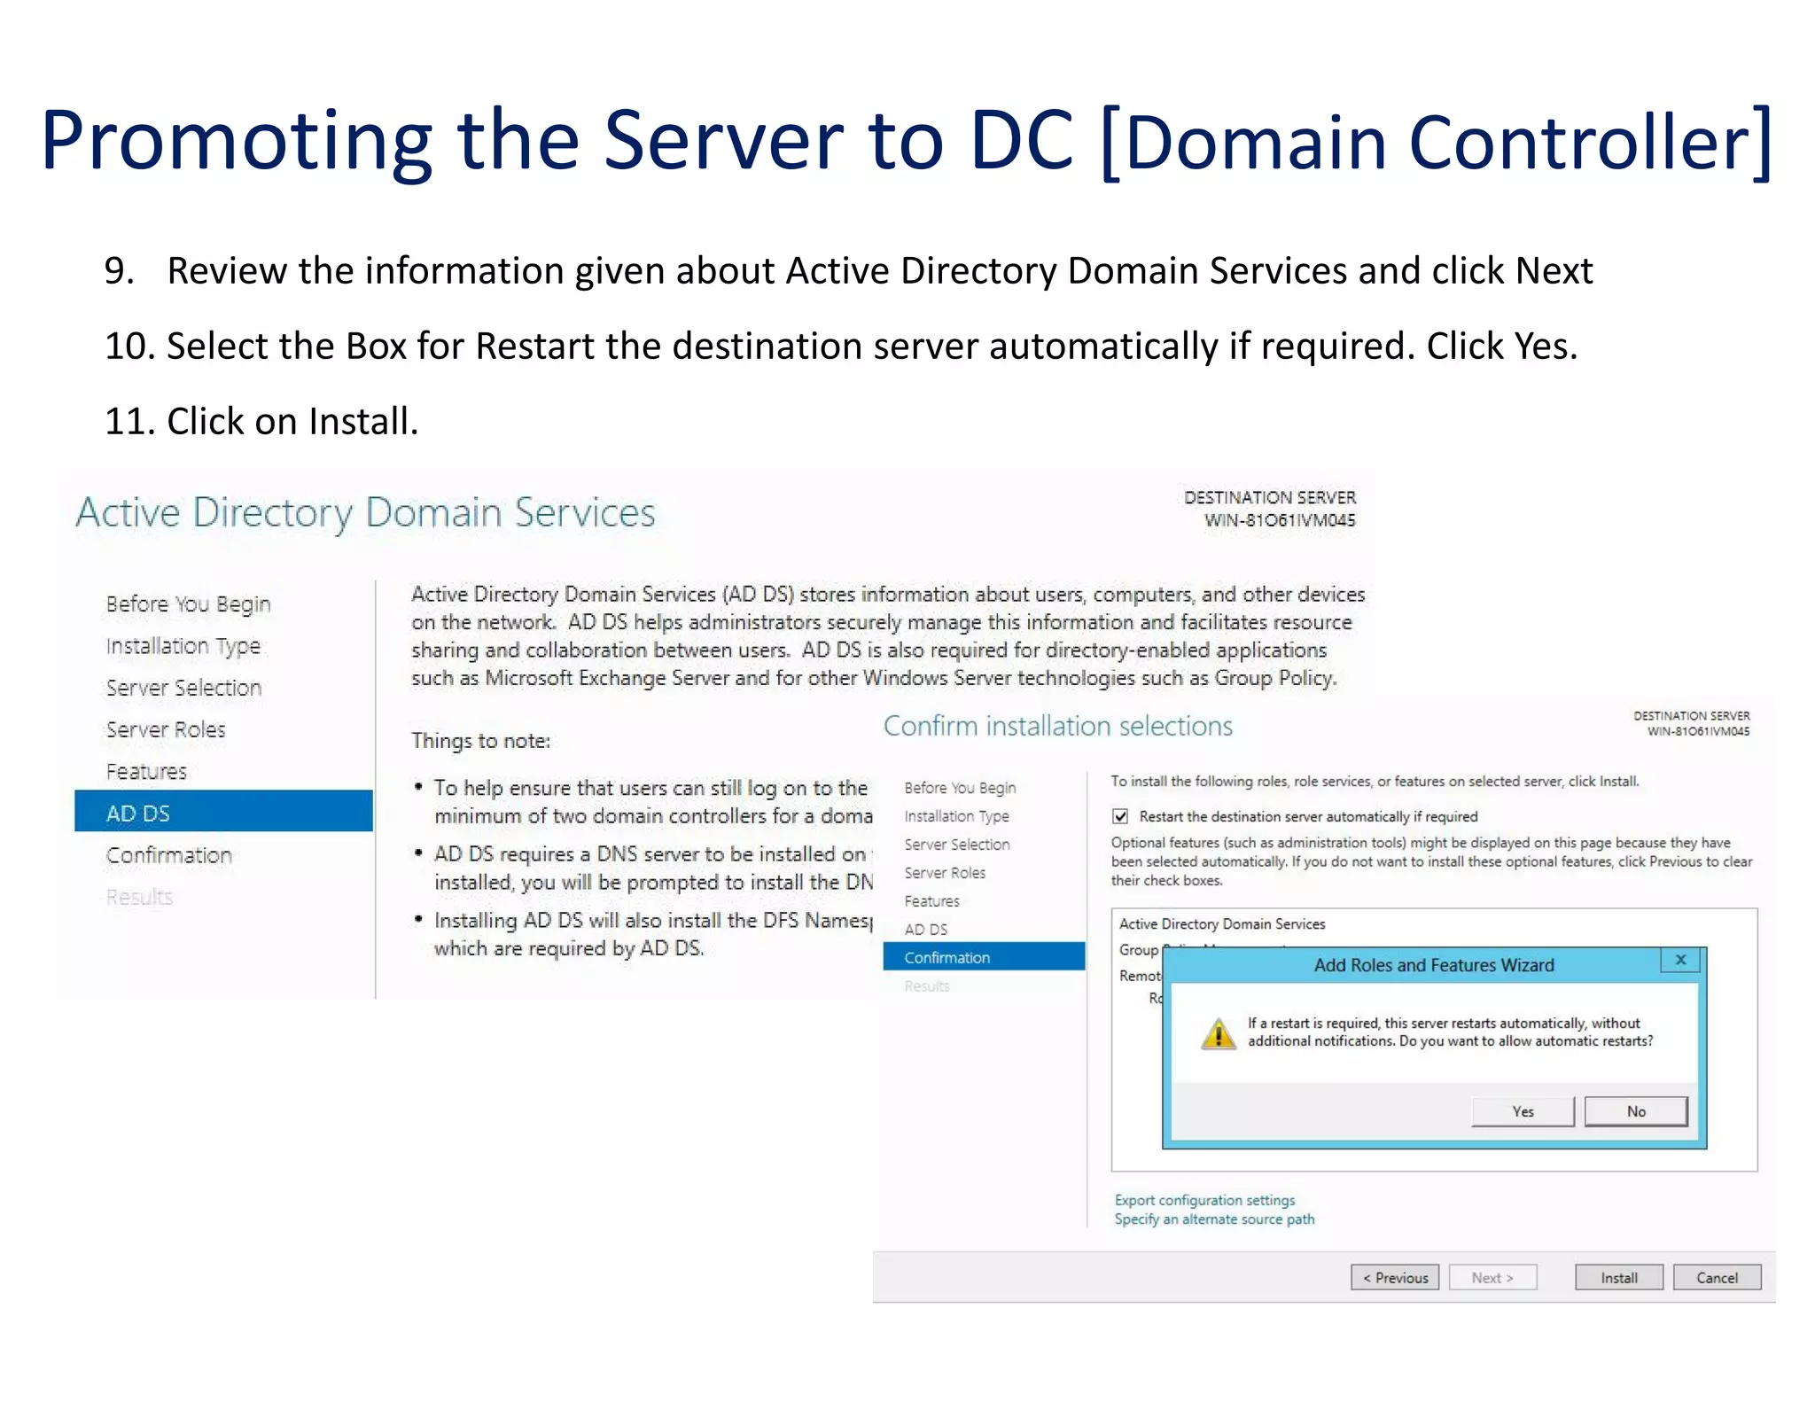Click the Active Directory Domain Services page heading
Viewport: 1815px width, 1402px height.
(365, 513)
